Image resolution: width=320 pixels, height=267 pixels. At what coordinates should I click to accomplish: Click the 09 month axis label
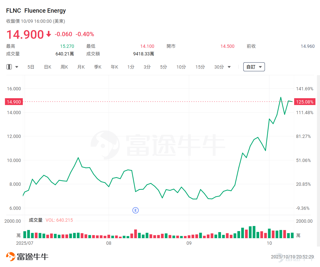pos(189,243)
